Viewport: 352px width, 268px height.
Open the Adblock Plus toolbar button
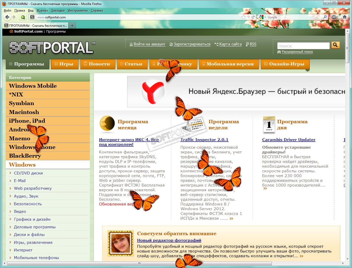[334, 17]
